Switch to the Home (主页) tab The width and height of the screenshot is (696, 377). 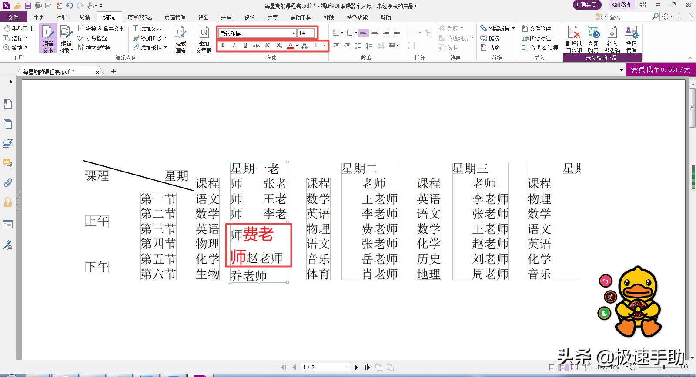coord(39,17)
